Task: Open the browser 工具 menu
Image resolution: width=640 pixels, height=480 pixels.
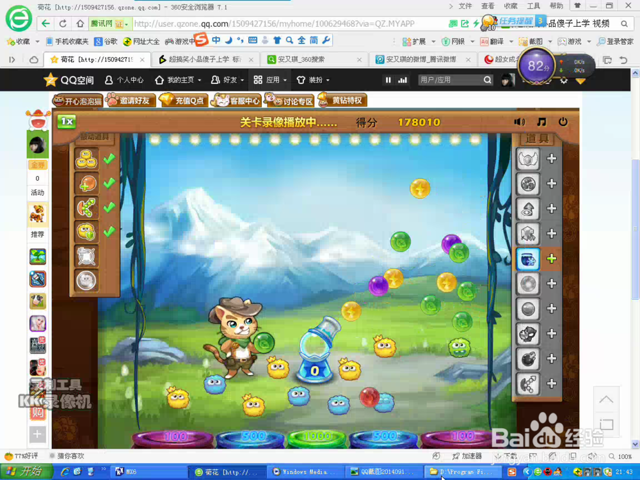Action: (x=534, y=6)
